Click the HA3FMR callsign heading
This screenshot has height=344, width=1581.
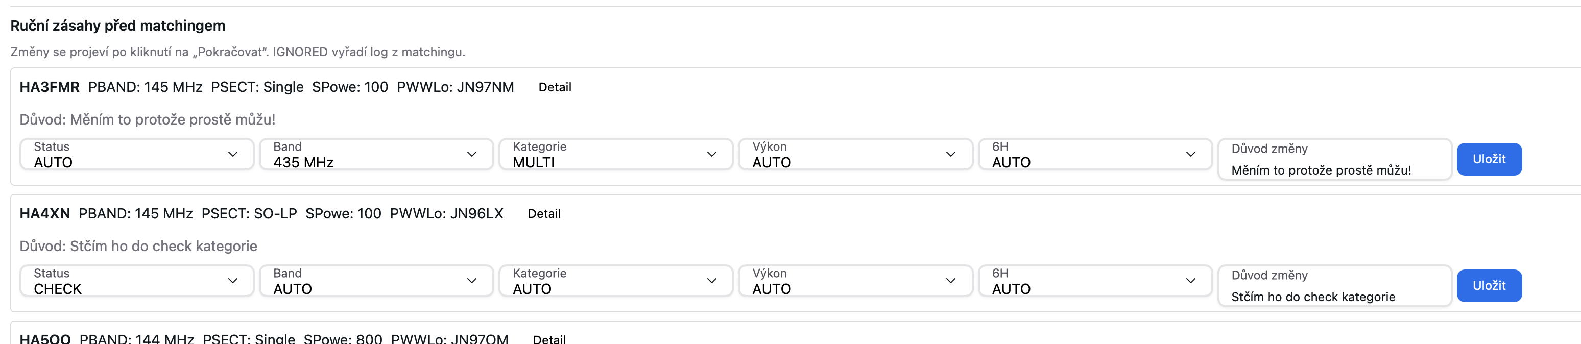tap(50, 87)
